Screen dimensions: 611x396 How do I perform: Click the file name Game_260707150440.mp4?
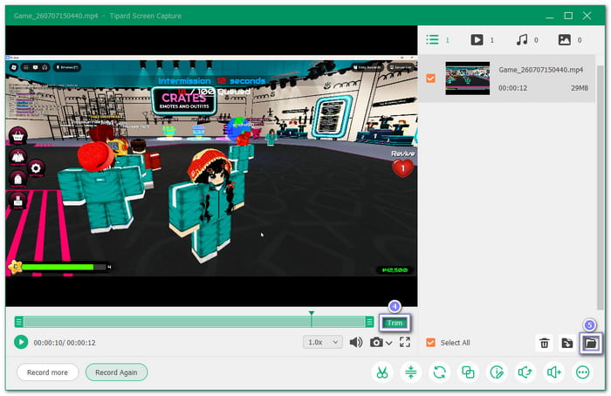pos(541,70)
